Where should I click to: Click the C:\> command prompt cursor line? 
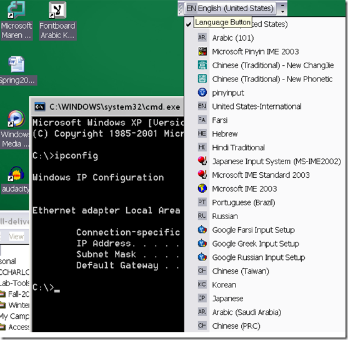click(x=46, y=287)
